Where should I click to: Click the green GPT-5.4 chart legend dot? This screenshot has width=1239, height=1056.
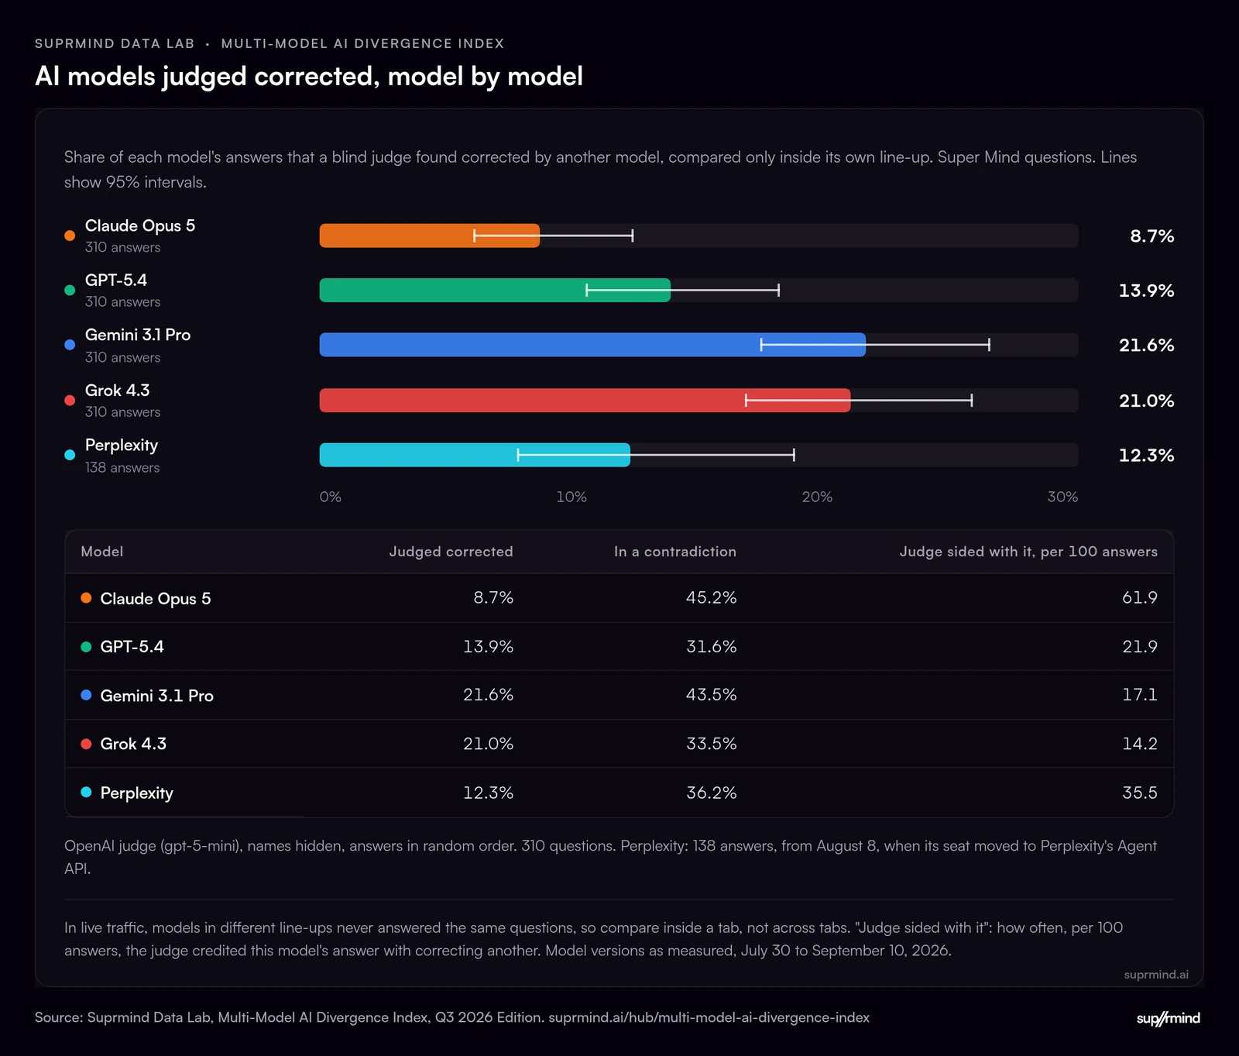70,291
